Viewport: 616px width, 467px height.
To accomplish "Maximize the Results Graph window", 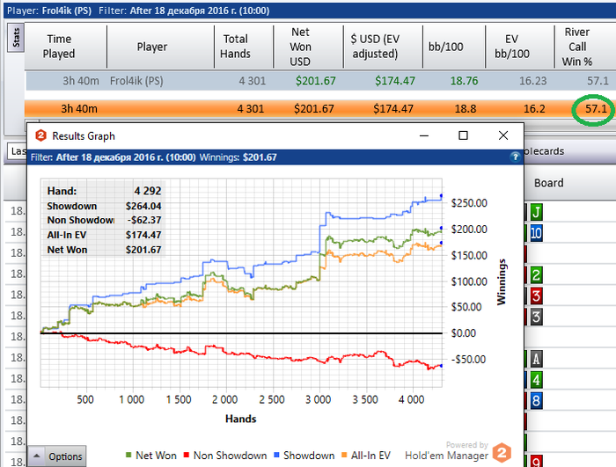I will click(x=463, y=135).
